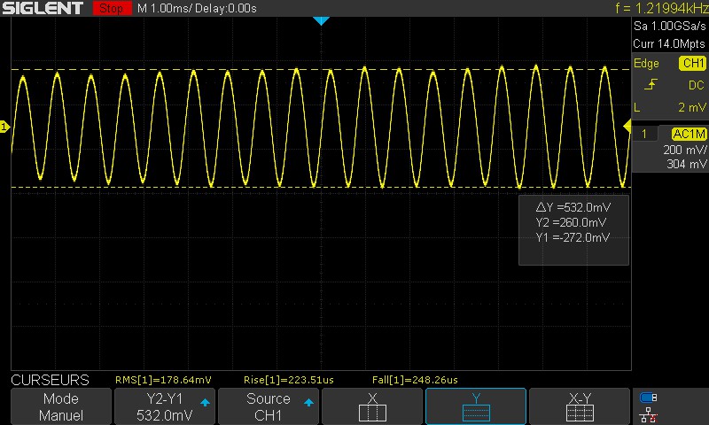Click the upper Y2 dashed cursor line
Screen dimensions: 709x425
[x=321, y=70]
